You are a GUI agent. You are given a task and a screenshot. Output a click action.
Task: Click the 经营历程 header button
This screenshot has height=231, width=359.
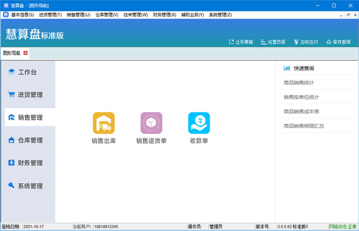273,42
